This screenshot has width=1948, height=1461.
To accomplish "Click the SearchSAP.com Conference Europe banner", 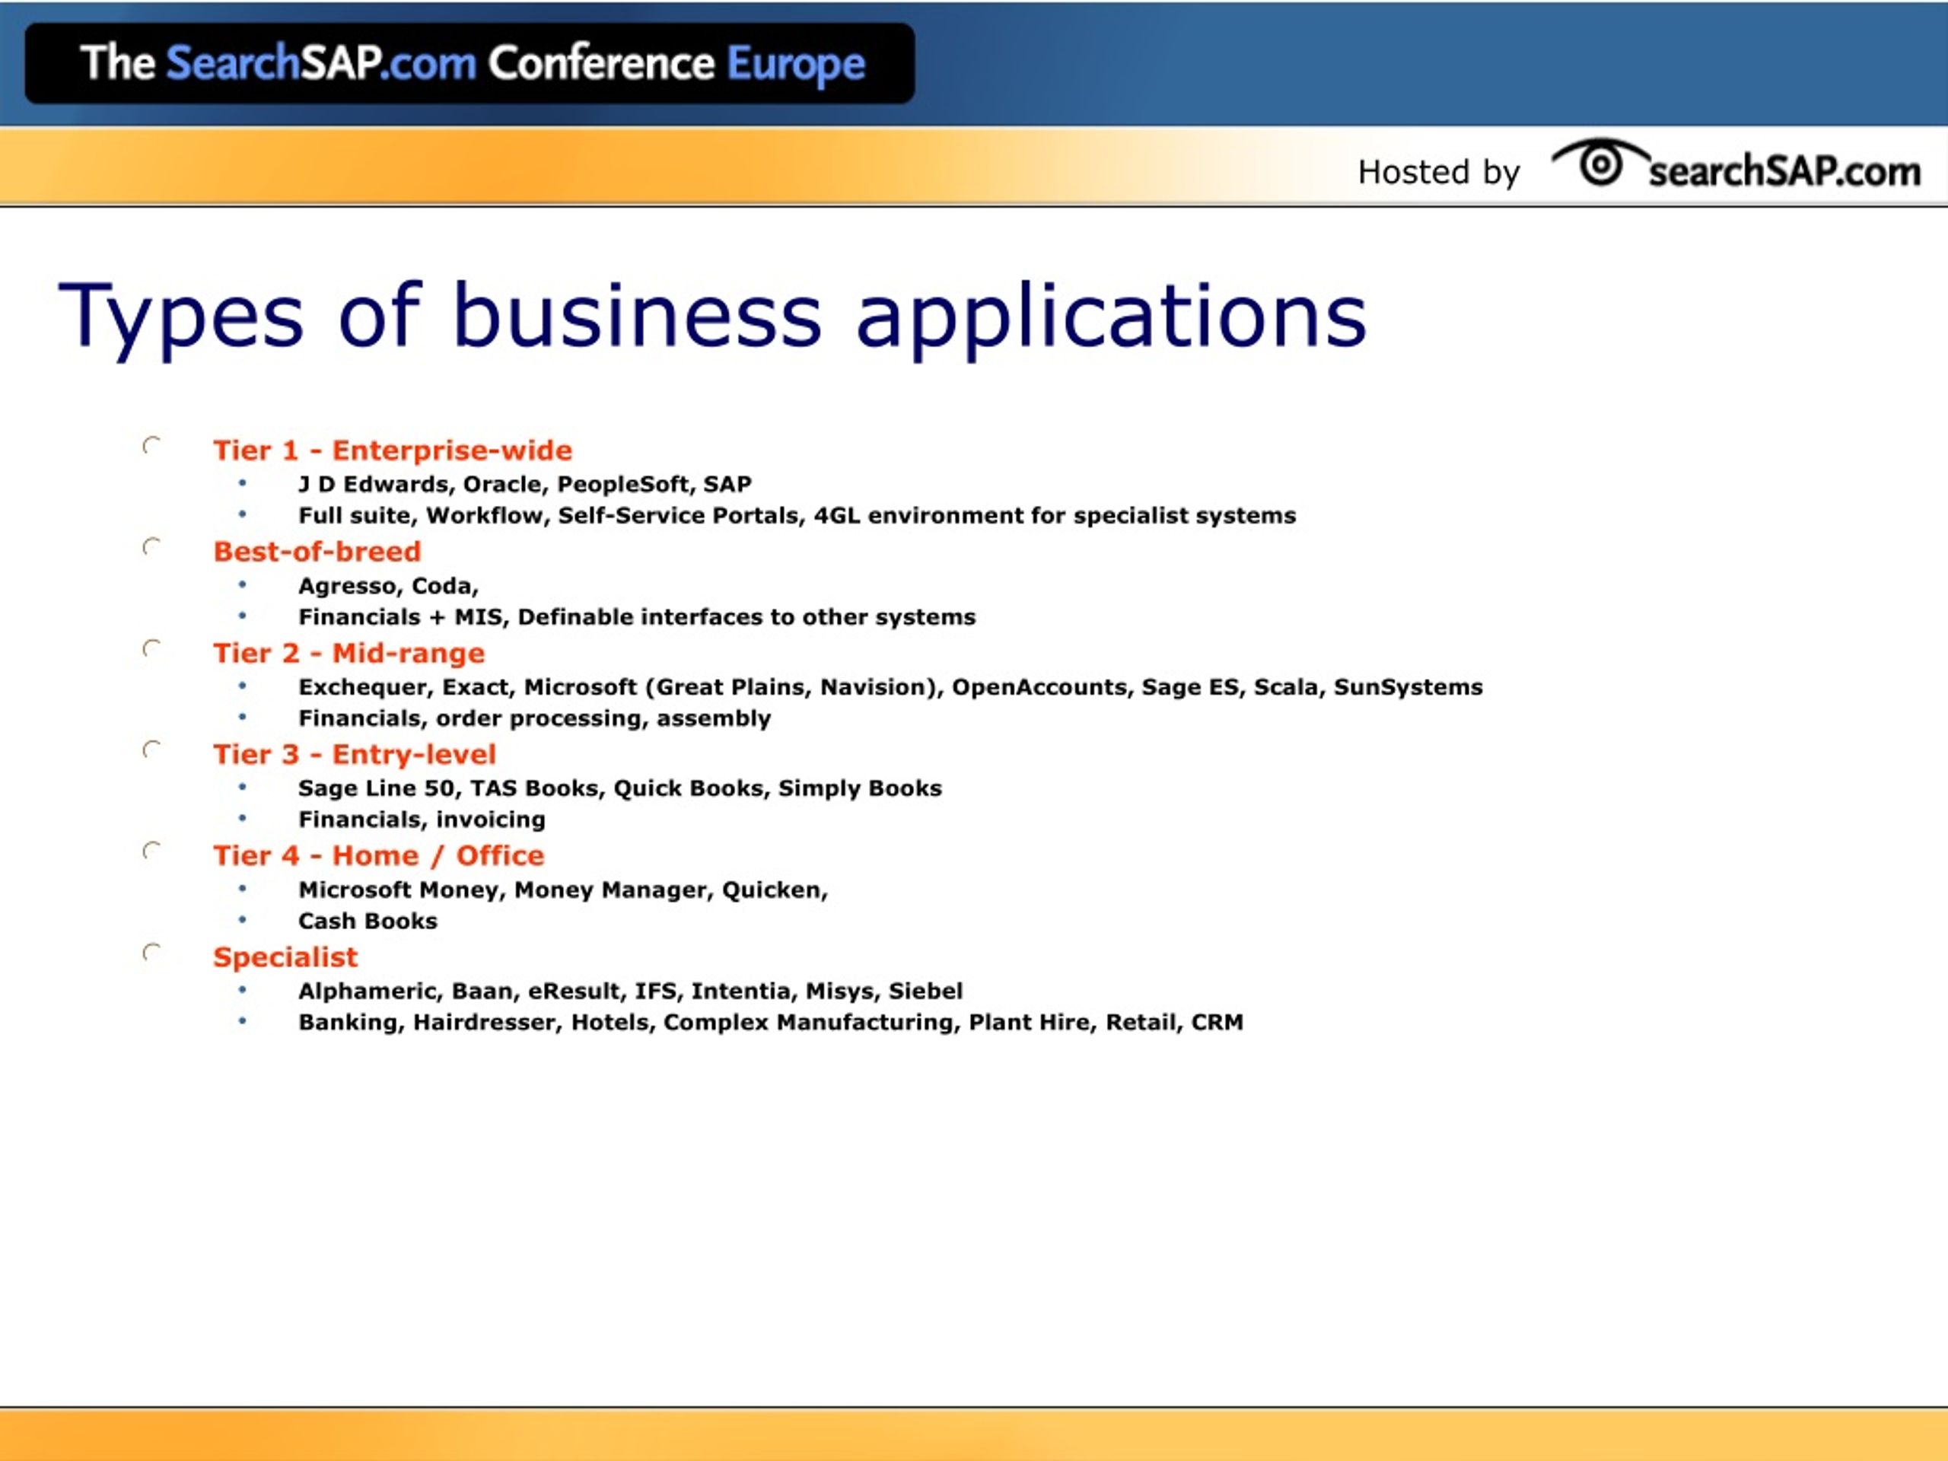I will [469, 63].
